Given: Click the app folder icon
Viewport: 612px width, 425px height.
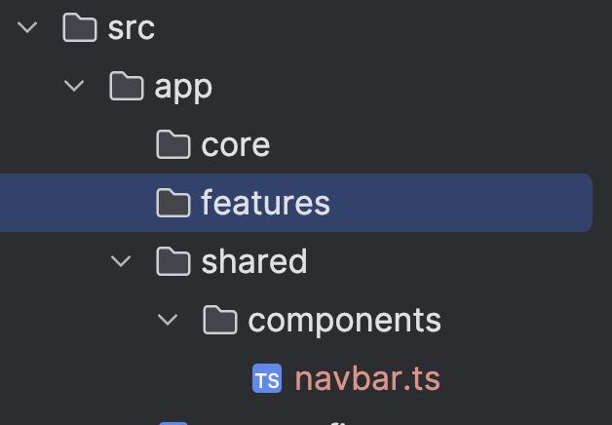Looking at the screenshot, I should pyautogui.click(x=127, y=87).
